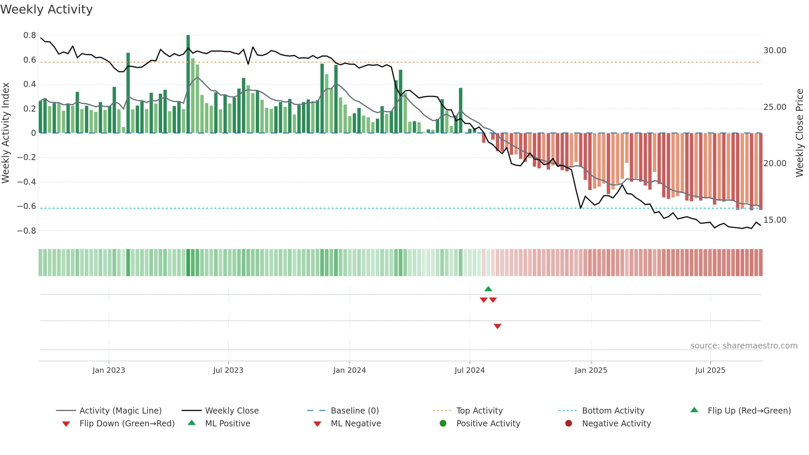This screenshot has width=809, height=455.
Task: Click the Negative Activity legend label
Action: coord(617,423)
